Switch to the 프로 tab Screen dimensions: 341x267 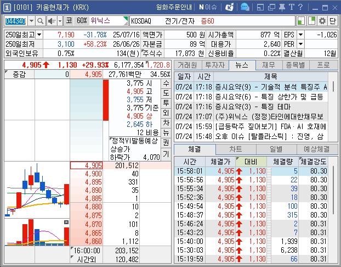tap(323, 65)
